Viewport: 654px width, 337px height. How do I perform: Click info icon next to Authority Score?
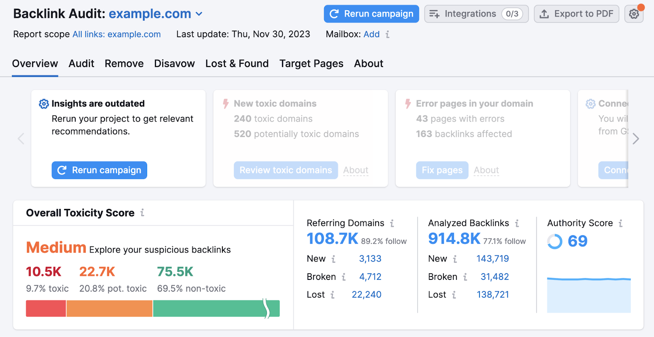620,223
